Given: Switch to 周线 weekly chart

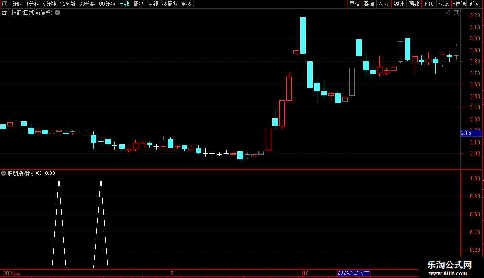Looking at the screenshot, I should [139, 4].
